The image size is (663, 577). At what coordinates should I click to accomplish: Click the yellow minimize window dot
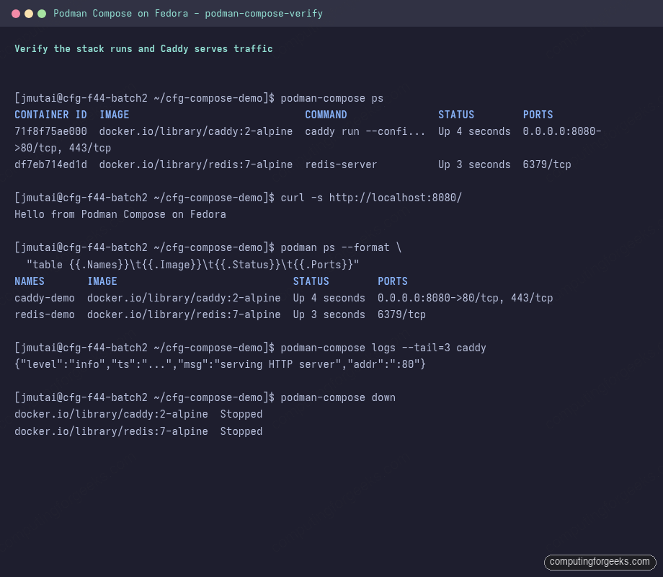[x=29, y=14]
